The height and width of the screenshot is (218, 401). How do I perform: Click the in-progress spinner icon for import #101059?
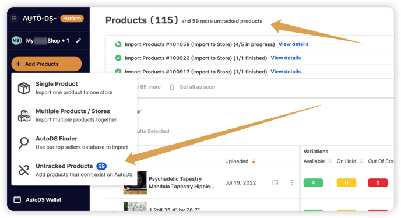pyautogui.click(x=118, y=44)
